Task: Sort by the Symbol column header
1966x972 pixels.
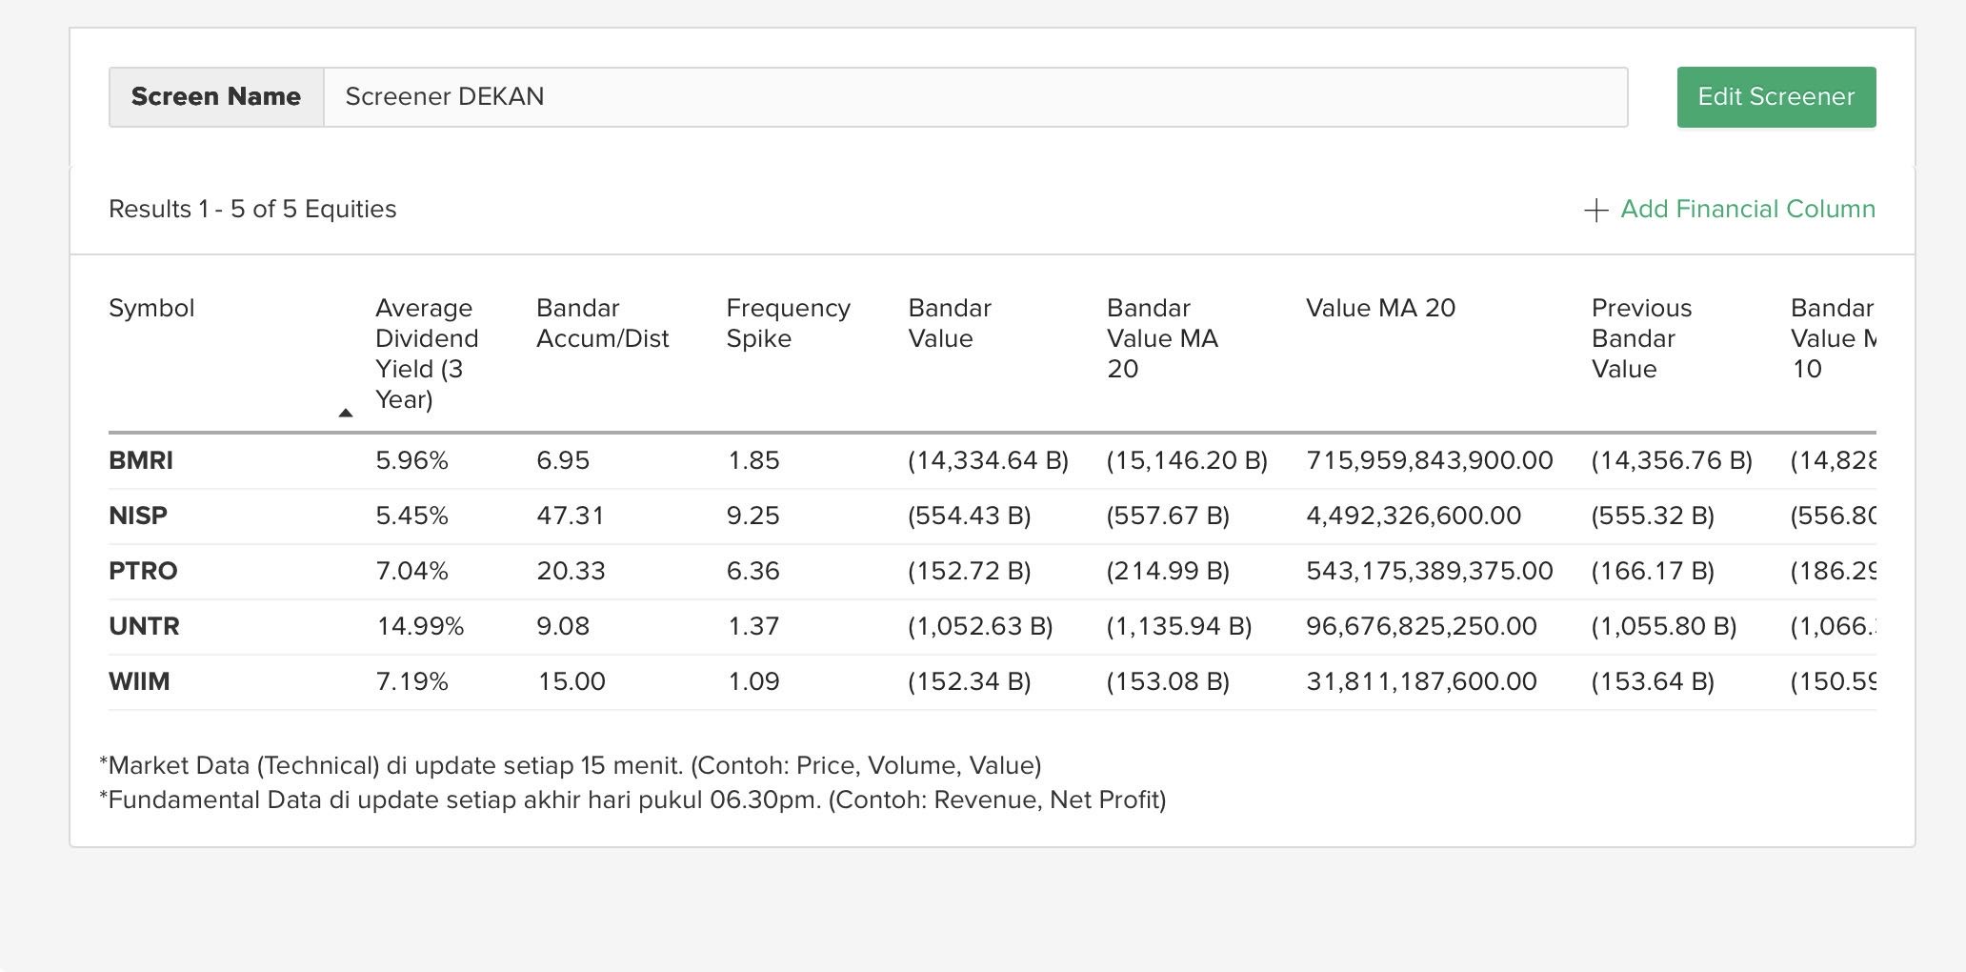Action: click(151, 309)
